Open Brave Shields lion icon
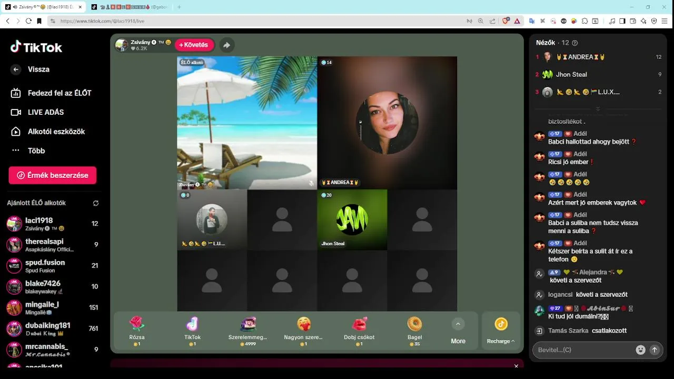The image size is (674, 379). tap(506, 21)
